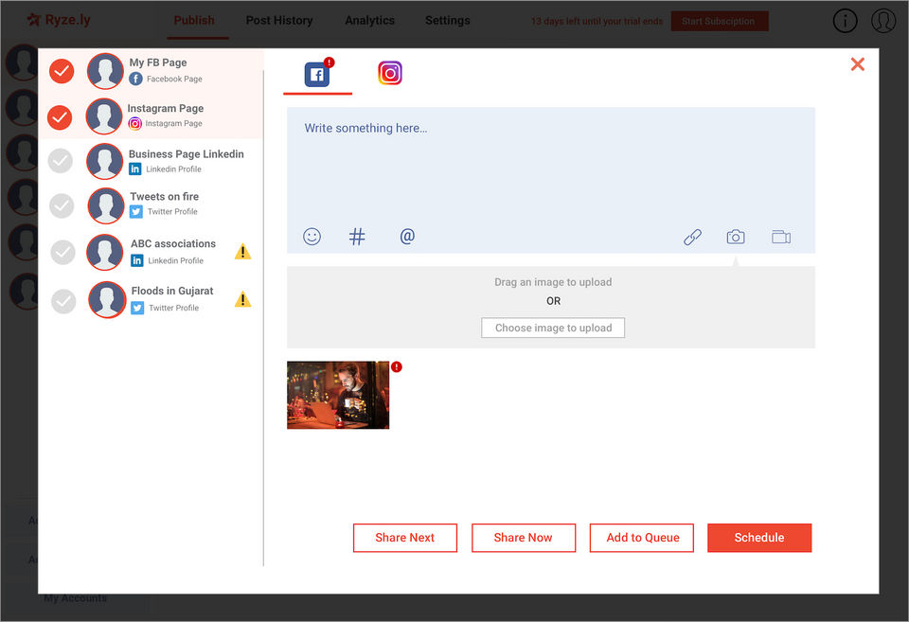Add a video using the camcorder icon
Image resolution: width=909 pixels, height=622 pixels.
[x=781, y=237]
